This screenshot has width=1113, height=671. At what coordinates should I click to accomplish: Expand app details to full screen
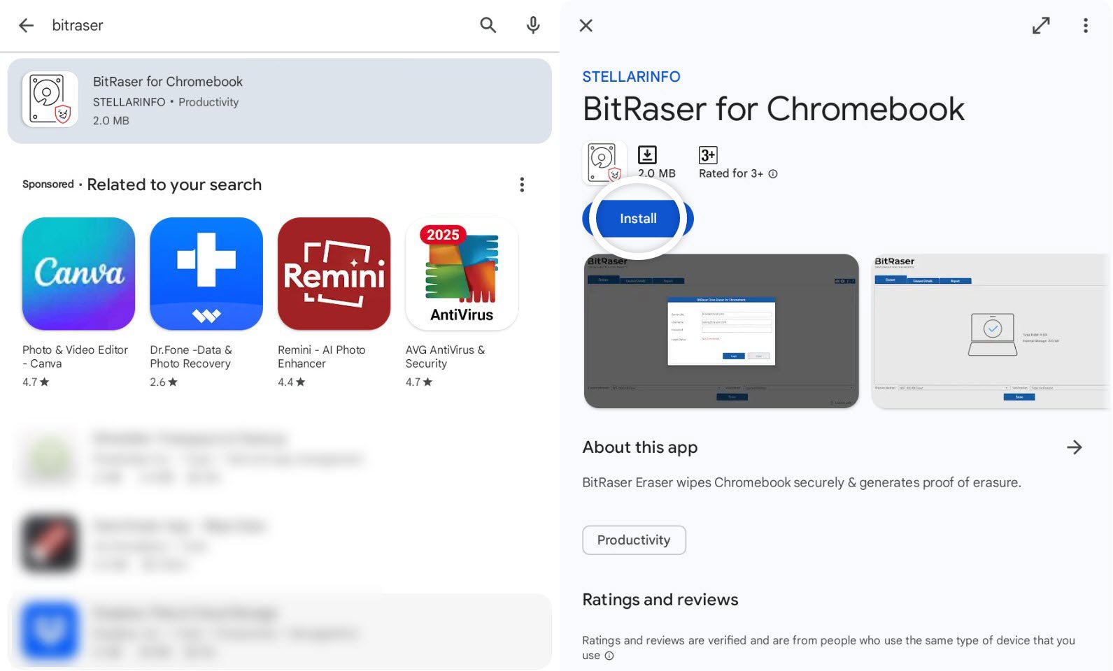click(x=1041, y=26)
